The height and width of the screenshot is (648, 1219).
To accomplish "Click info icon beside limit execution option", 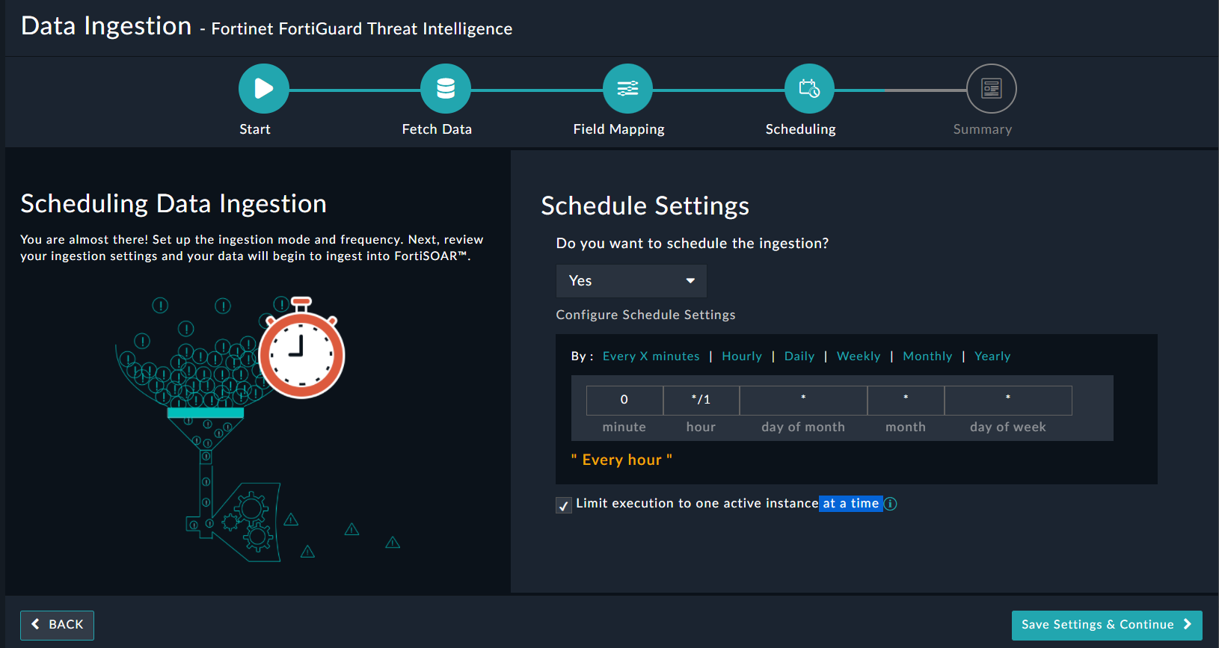I will 891,504.
